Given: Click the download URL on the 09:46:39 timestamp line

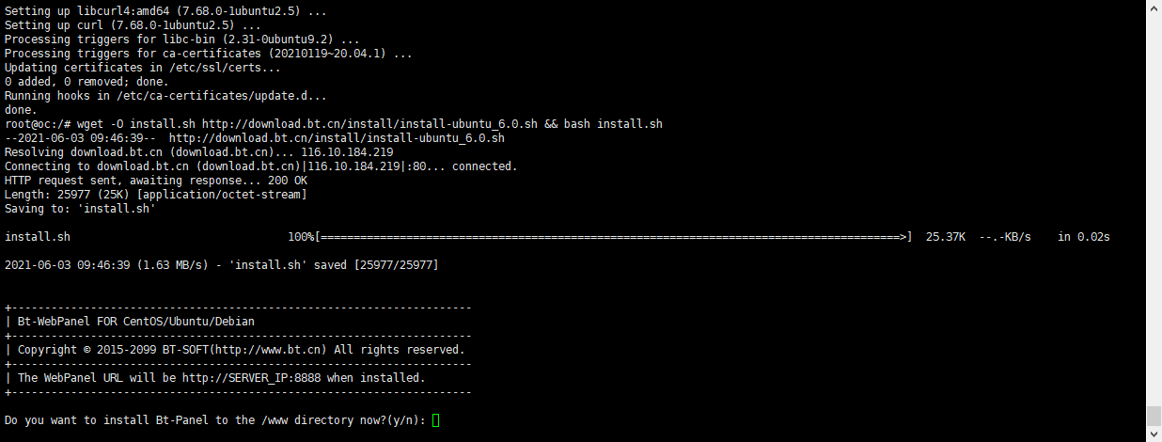Looking at the screenshot, I should [x=337, y=137].
